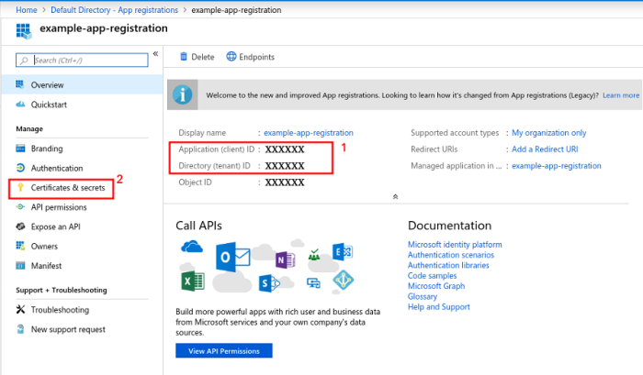This screenshot has width=643, height=375.
Task: Click the Troubleshooting wrench icon
Action: tap(20, 310)
